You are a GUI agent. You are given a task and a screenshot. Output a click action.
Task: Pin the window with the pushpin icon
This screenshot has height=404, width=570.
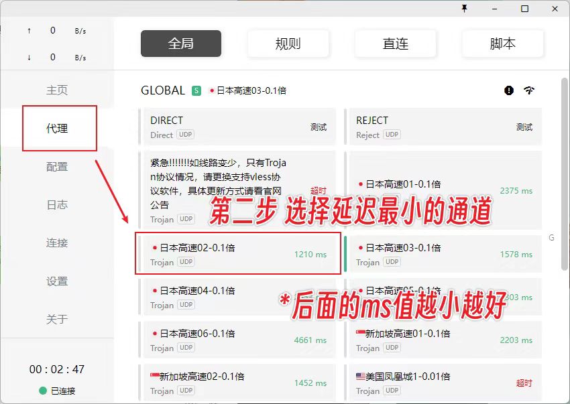point(464,8)
